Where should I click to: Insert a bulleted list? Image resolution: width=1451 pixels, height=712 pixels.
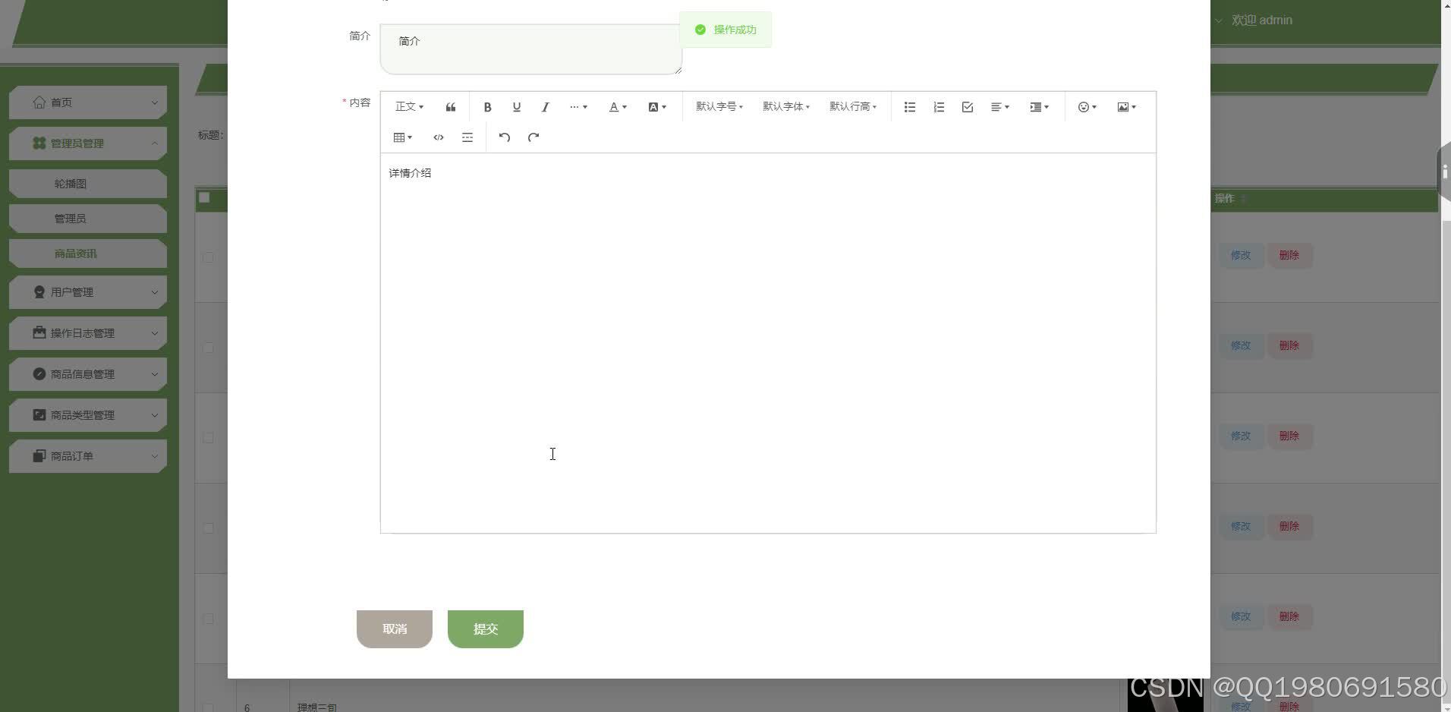click(910, 107)
